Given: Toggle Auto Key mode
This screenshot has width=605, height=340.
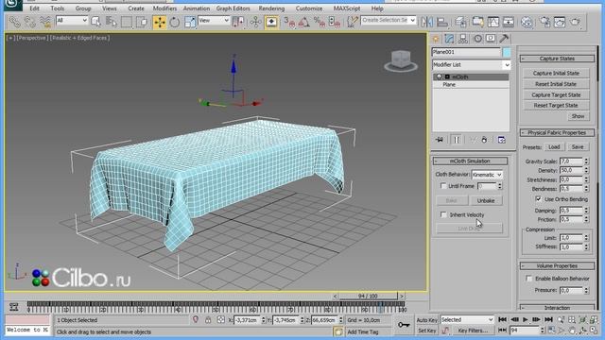Looking at the screenshot, I should click(426, 320).
